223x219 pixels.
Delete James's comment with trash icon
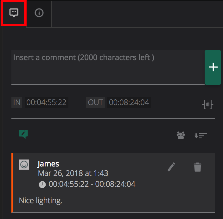(197, 167)
